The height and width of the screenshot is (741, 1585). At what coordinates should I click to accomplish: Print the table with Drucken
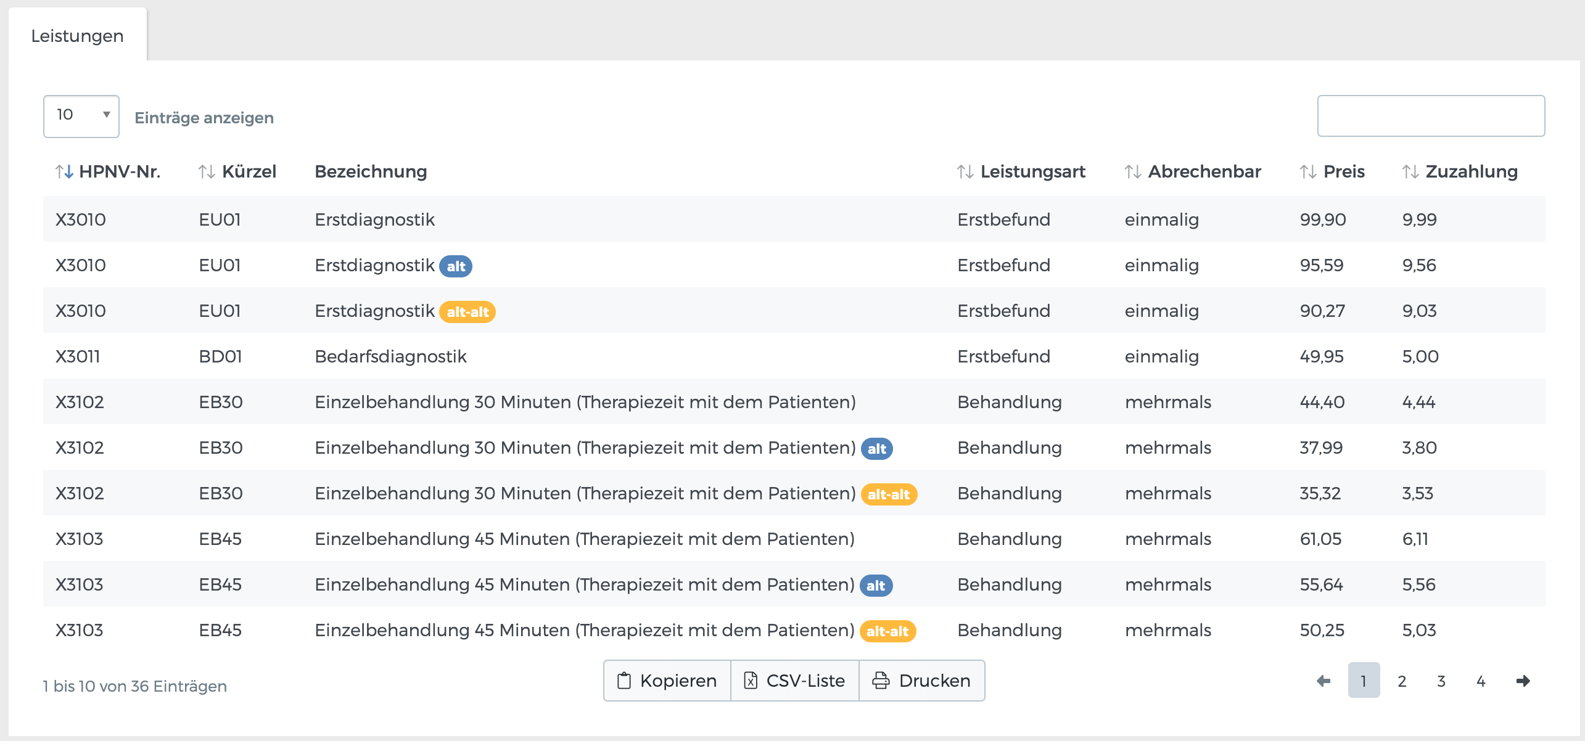921,681
